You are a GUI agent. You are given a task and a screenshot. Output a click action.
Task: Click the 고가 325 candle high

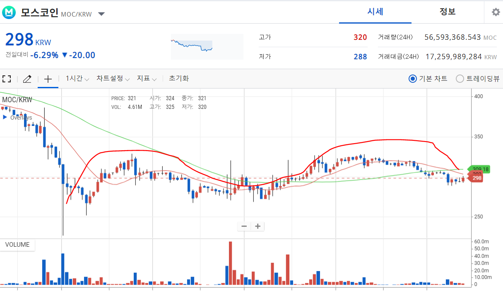(x=162, y=107)
